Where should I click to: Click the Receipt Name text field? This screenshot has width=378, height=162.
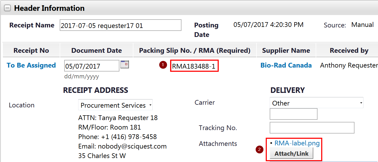pyautogui.click(x=120, y=25)
